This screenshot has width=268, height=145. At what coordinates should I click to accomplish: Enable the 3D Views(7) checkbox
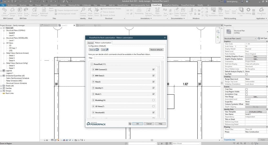pyautogui.click(x=153, y=106)
